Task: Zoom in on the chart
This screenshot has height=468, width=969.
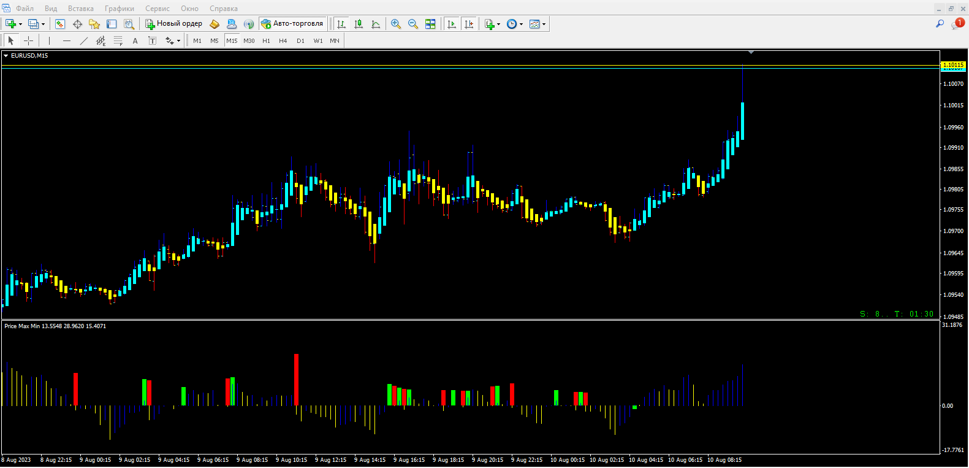Action: click(x=396, y=24)
